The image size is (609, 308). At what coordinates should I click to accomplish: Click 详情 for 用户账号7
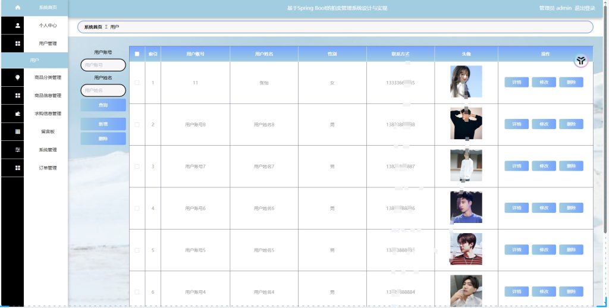517,166
